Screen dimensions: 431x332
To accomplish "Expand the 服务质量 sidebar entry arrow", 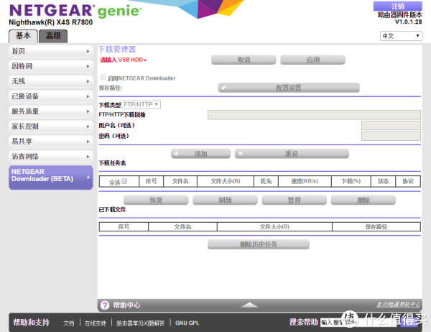I will coord(88,111).
